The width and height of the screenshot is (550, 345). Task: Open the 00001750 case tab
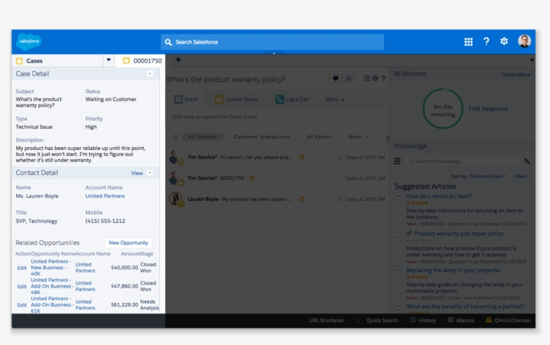pos(142,61)
